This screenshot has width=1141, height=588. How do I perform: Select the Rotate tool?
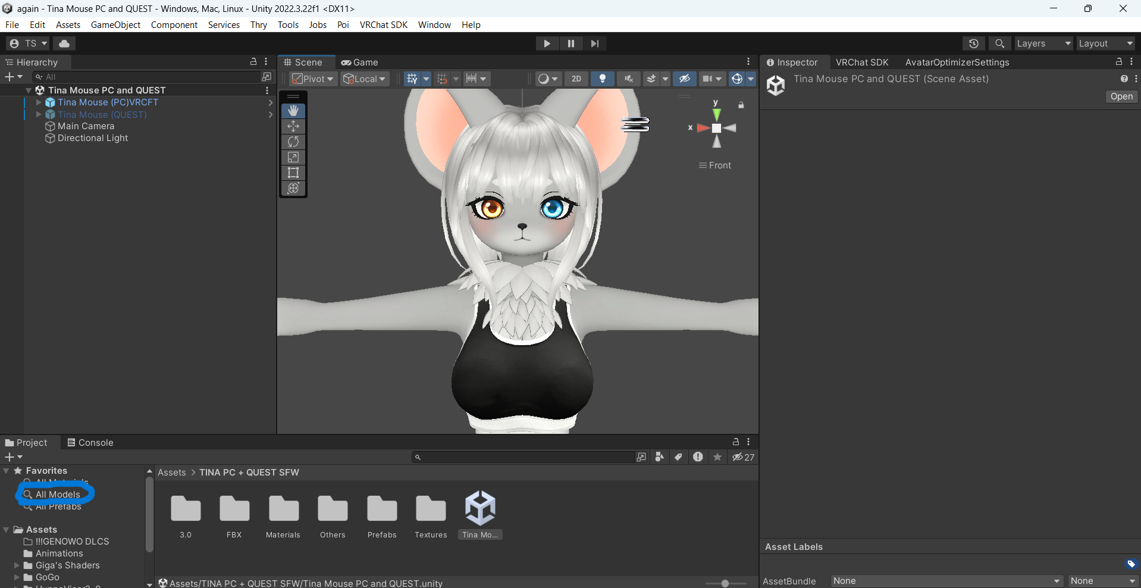coord(293,142)
